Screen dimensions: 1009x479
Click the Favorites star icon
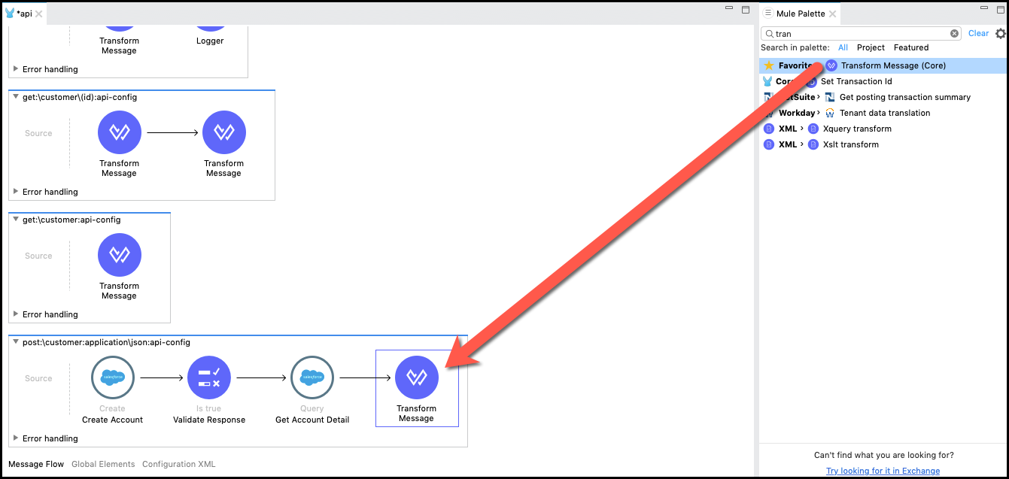tap(768, 65)
